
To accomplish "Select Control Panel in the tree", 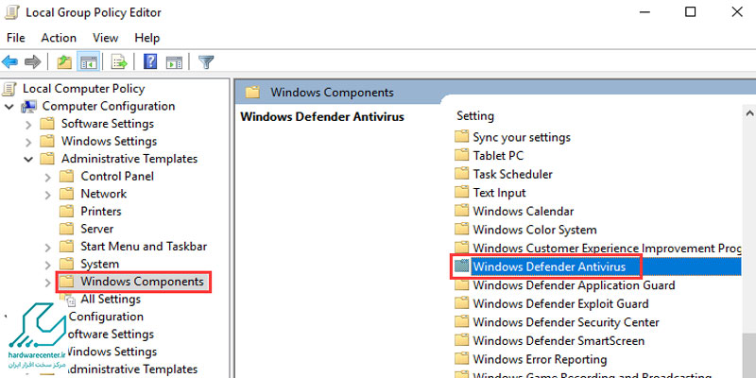I will click(x=117, y=176).
